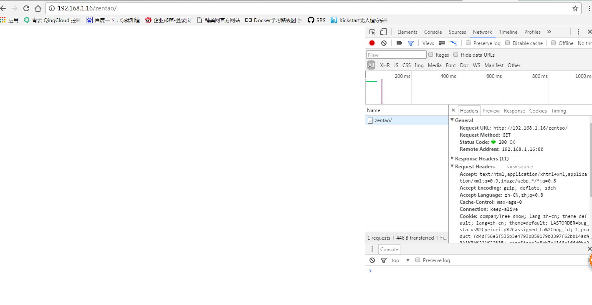Click the view source link
This screenshot has height=305, width=592.
(520, 167)
